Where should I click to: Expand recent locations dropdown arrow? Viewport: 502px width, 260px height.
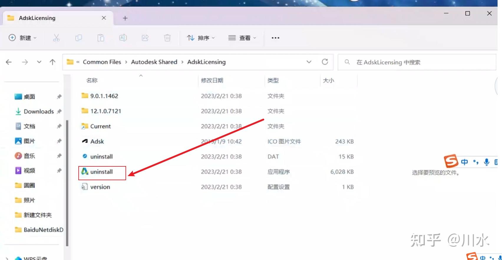(39, 62)
